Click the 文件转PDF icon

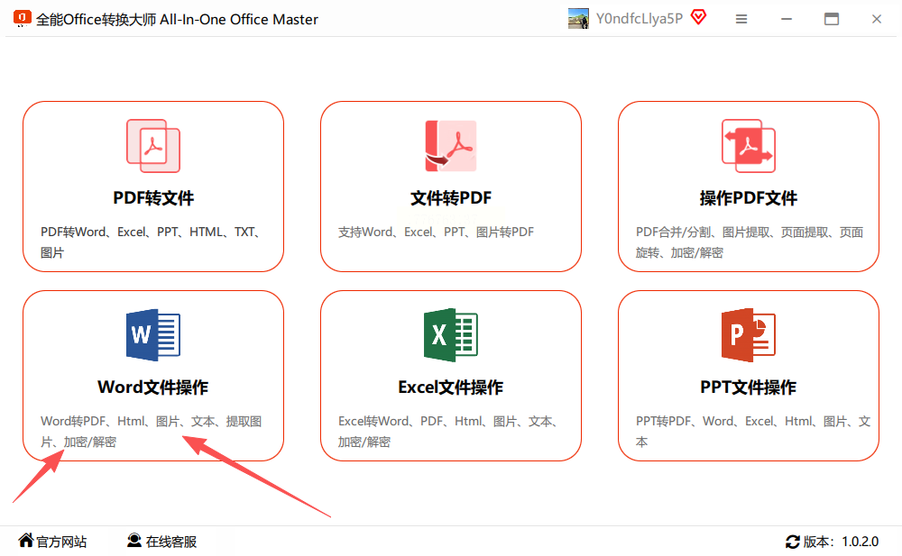pyautogui.click(x=450, y=146)
